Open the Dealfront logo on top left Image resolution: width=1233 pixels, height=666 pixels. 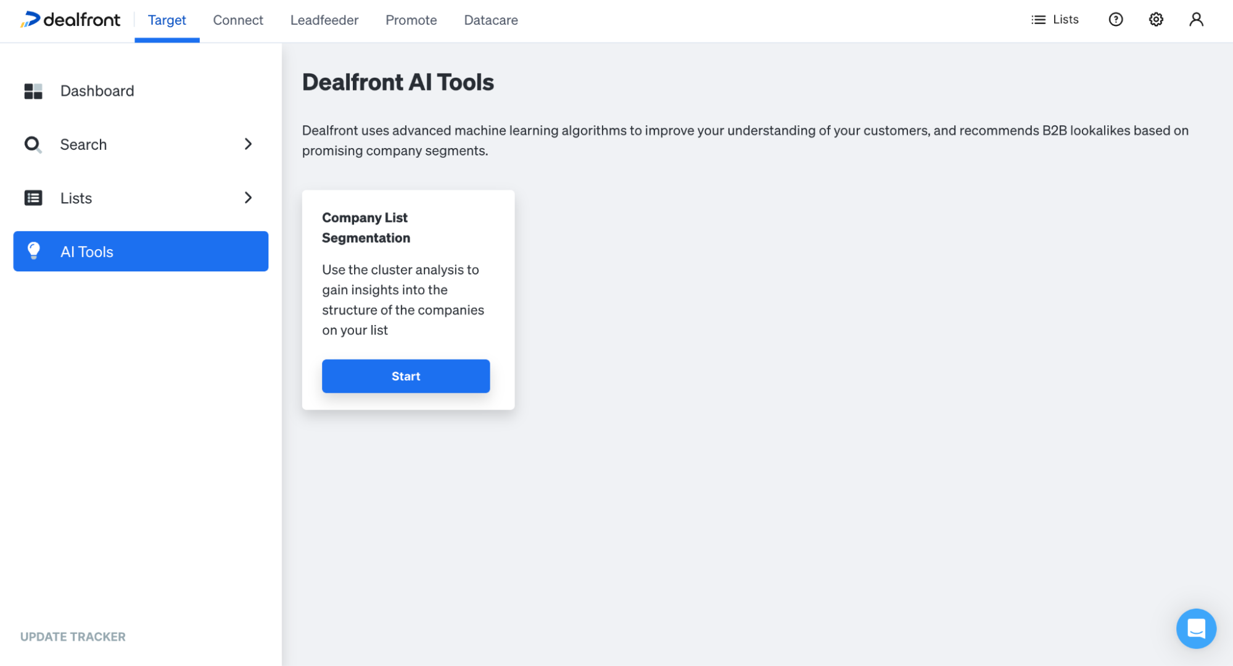70,19
